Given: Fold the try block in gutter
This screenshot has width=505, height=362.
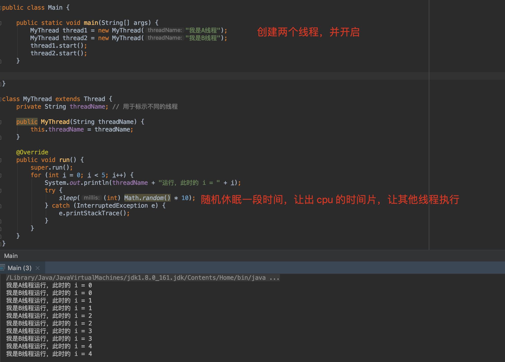Looking at the screenshot, I should [x=1, y=191].
